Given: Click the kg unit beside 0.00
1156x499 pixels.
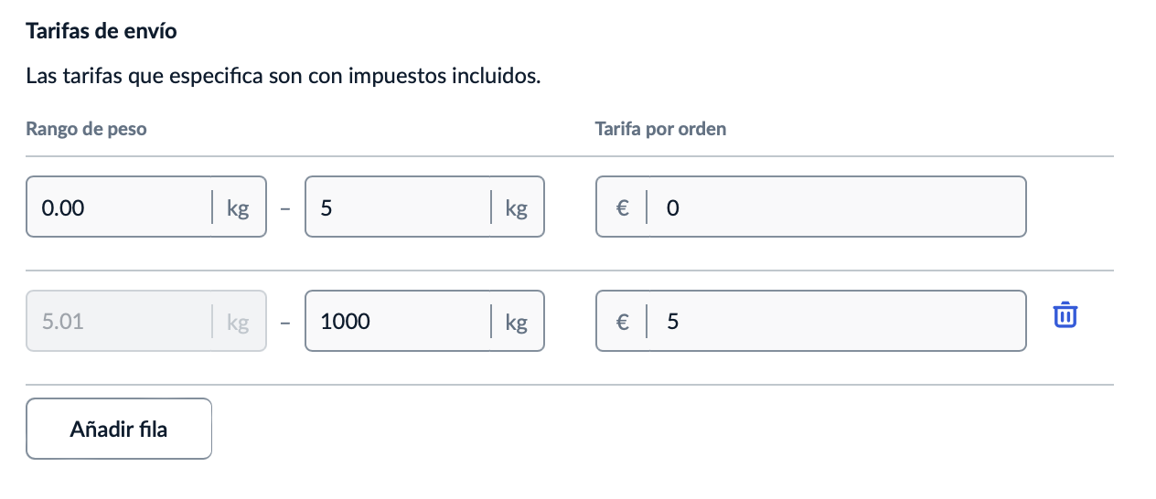Looking at the screenshot, I should coord(238,208).
